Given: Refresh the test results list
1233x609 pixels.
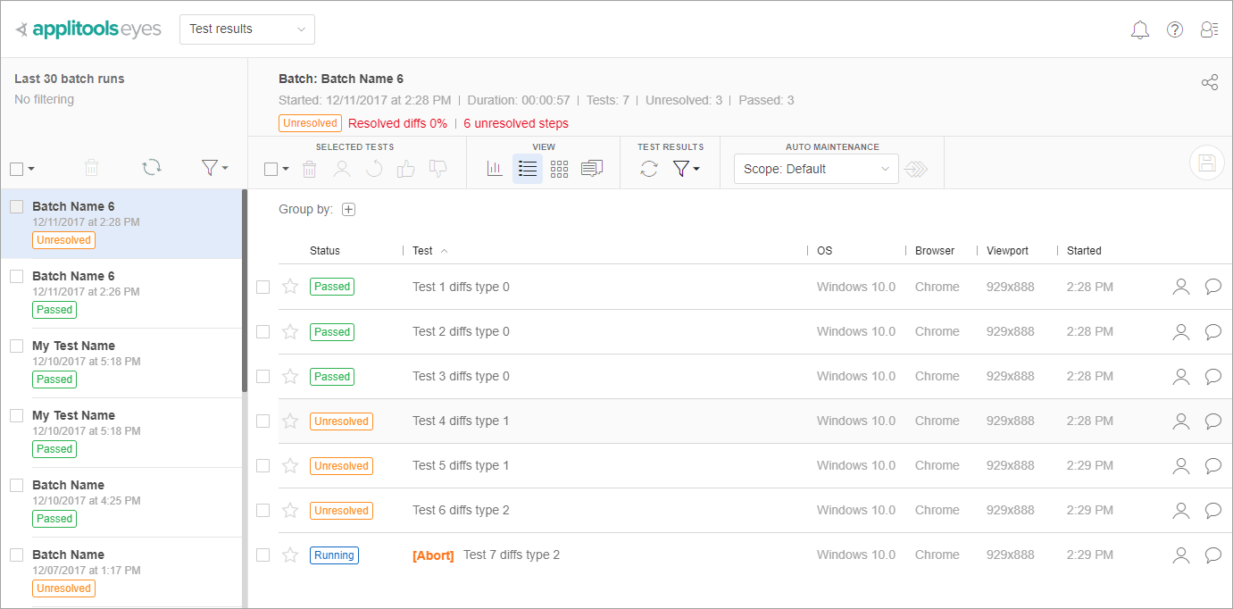Looking at the screenshot, I should [x=649, y=168].
